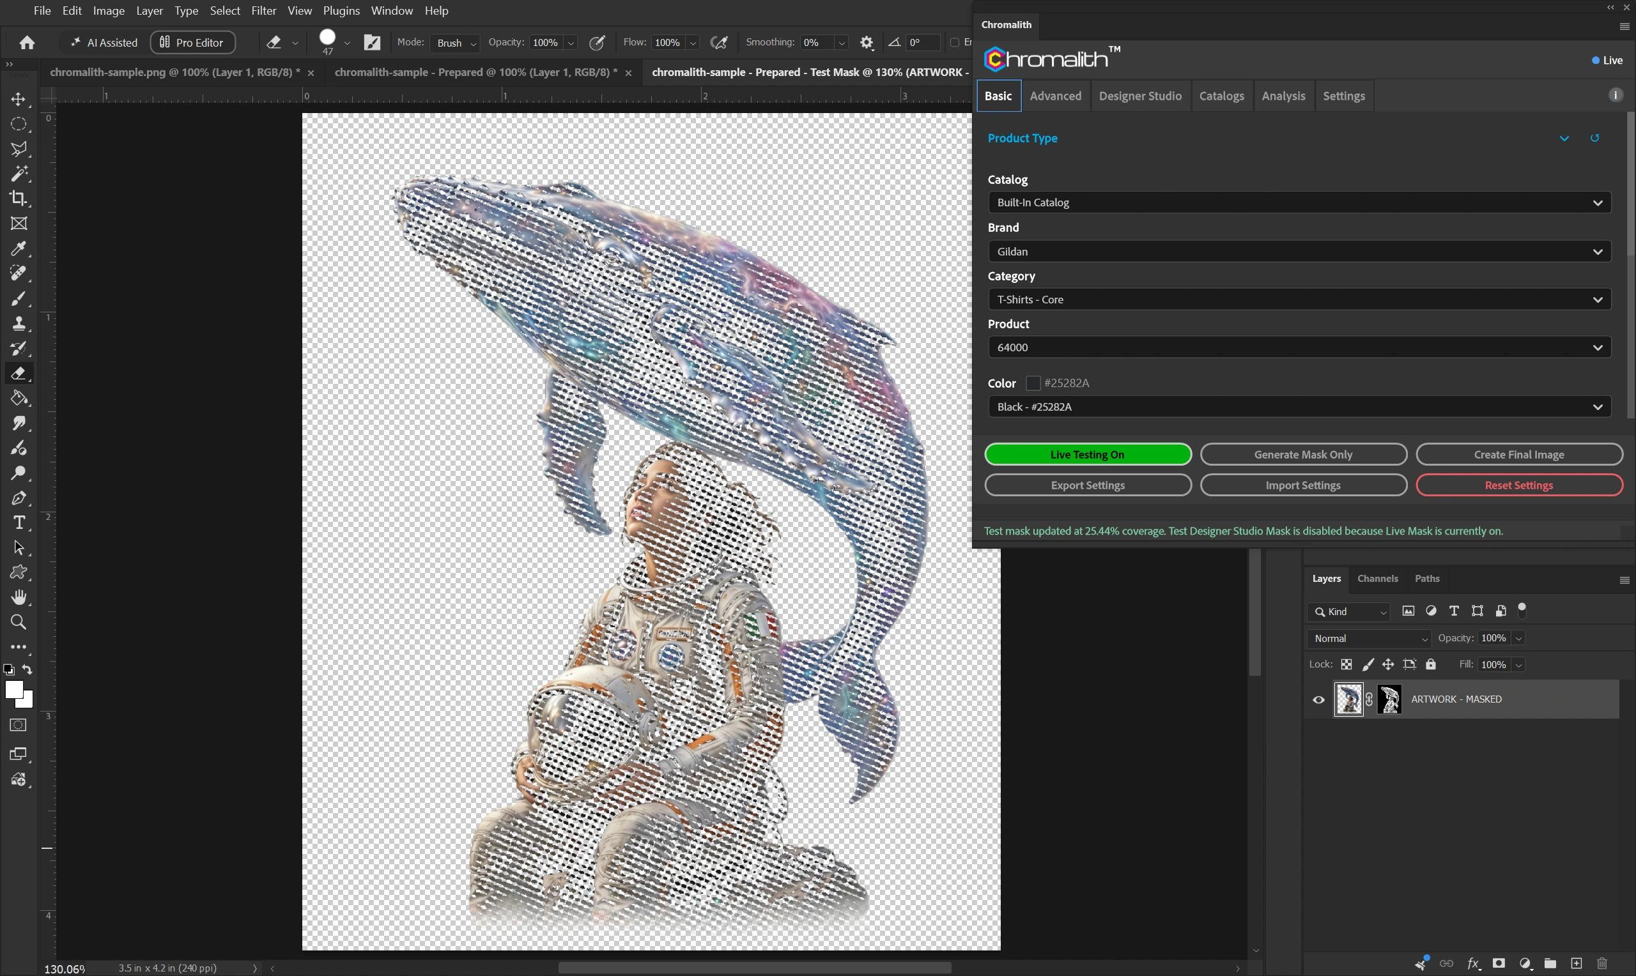Go to the Home screen icon

27,43
